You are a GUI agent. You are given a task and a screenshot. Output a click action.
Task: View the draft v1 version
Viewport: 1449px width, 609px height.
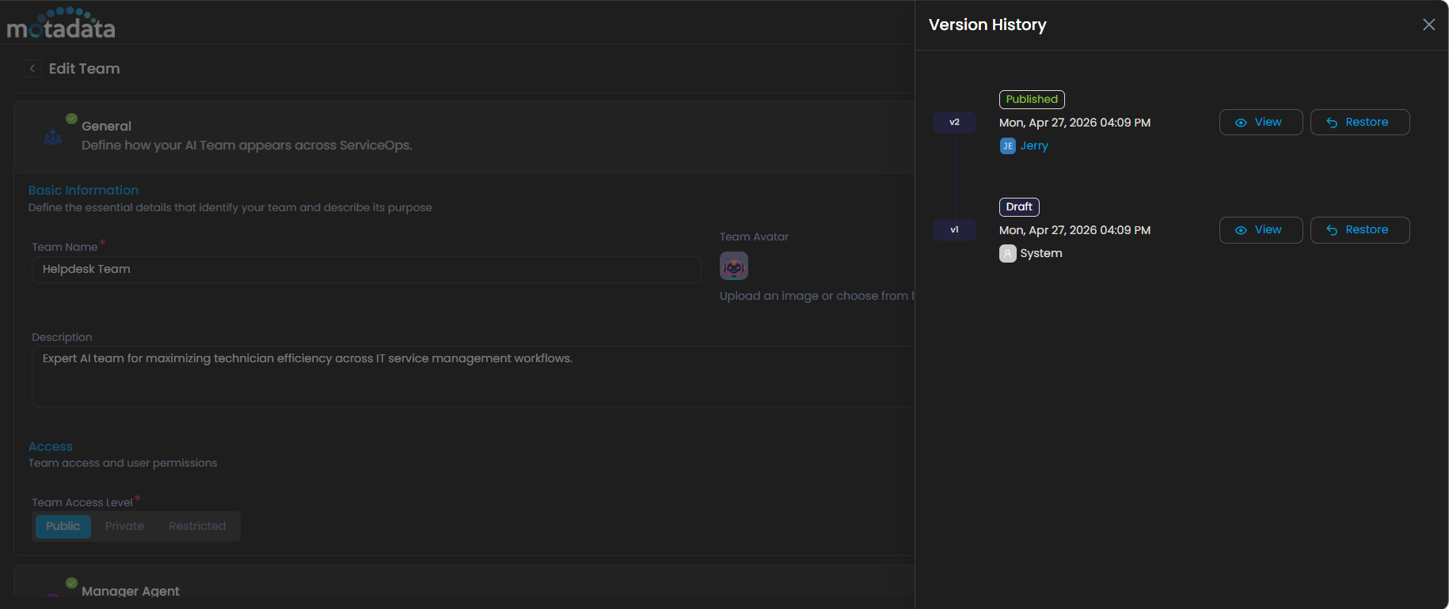tap(1261, 230)
